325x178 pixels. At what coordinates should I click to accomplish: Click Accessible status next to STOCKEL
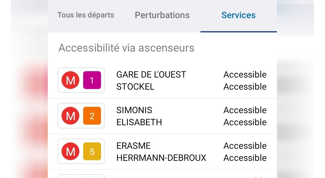click(245, 87)
